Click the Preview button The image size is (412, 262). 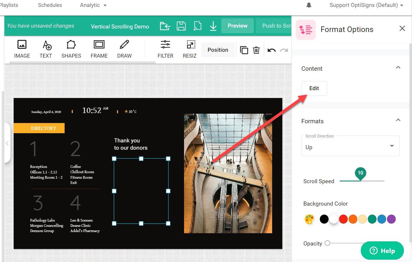[238, 26]
